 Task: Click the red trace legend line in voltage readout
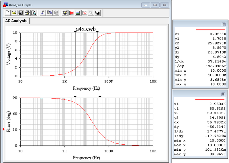(210, 30)
